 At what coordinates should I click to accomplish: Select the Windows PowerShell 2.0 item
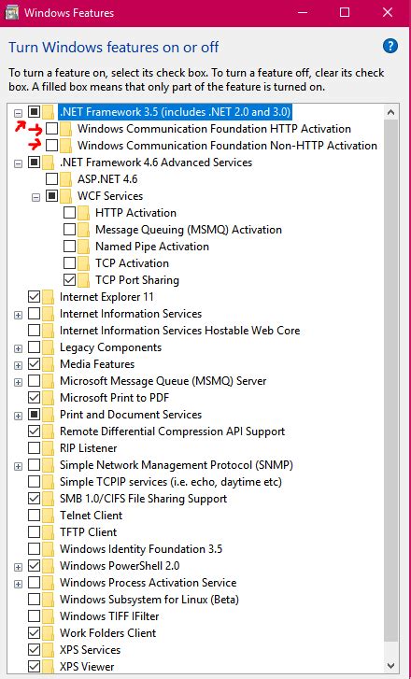pyautogui.click(x=120, y=566)
